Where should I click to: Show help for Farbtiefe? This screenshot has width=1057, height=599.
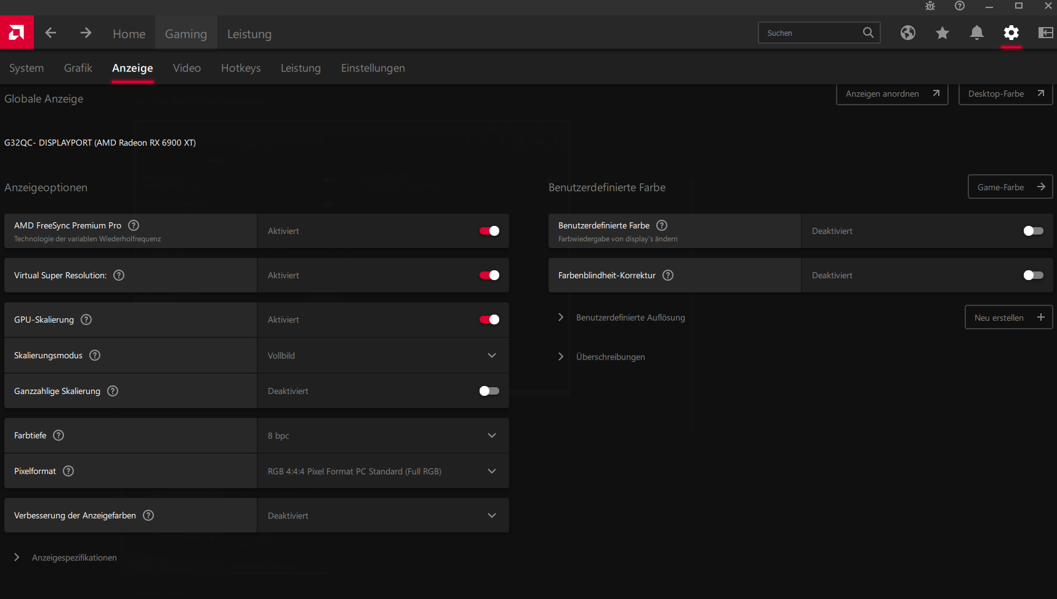coord(58,435)
